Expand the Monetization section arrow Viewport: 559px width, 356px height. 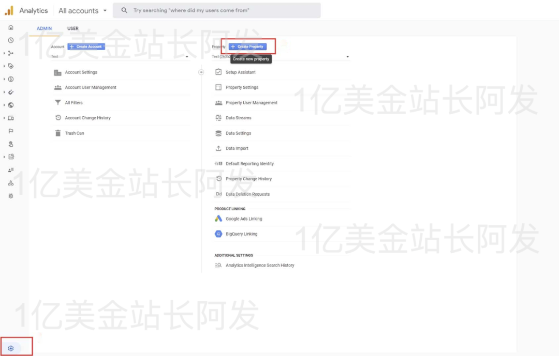point(4,79)
